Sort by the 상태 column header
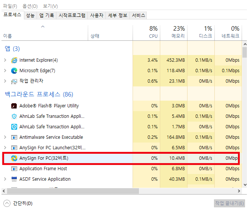This screenshot has width=248, height=208. point(110,33)
